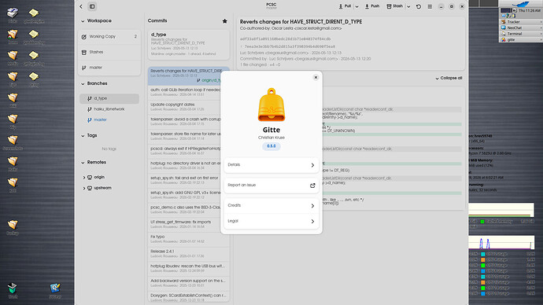This screenshot has width=543, height=305.
Task: Open the Details row in about dialog
Action: click(271, 165)
